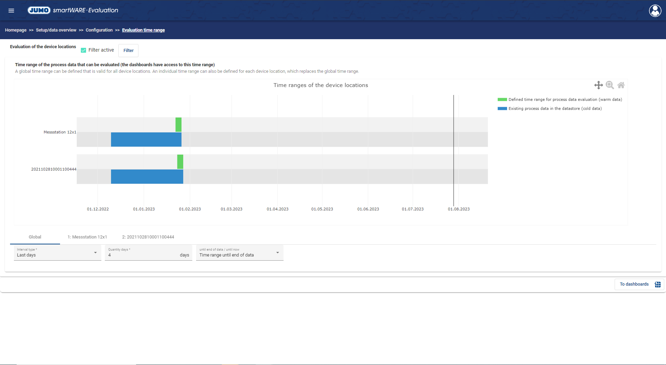Reset chart view with home icon
The image size is (666, 365).
(x=621, y=85)
